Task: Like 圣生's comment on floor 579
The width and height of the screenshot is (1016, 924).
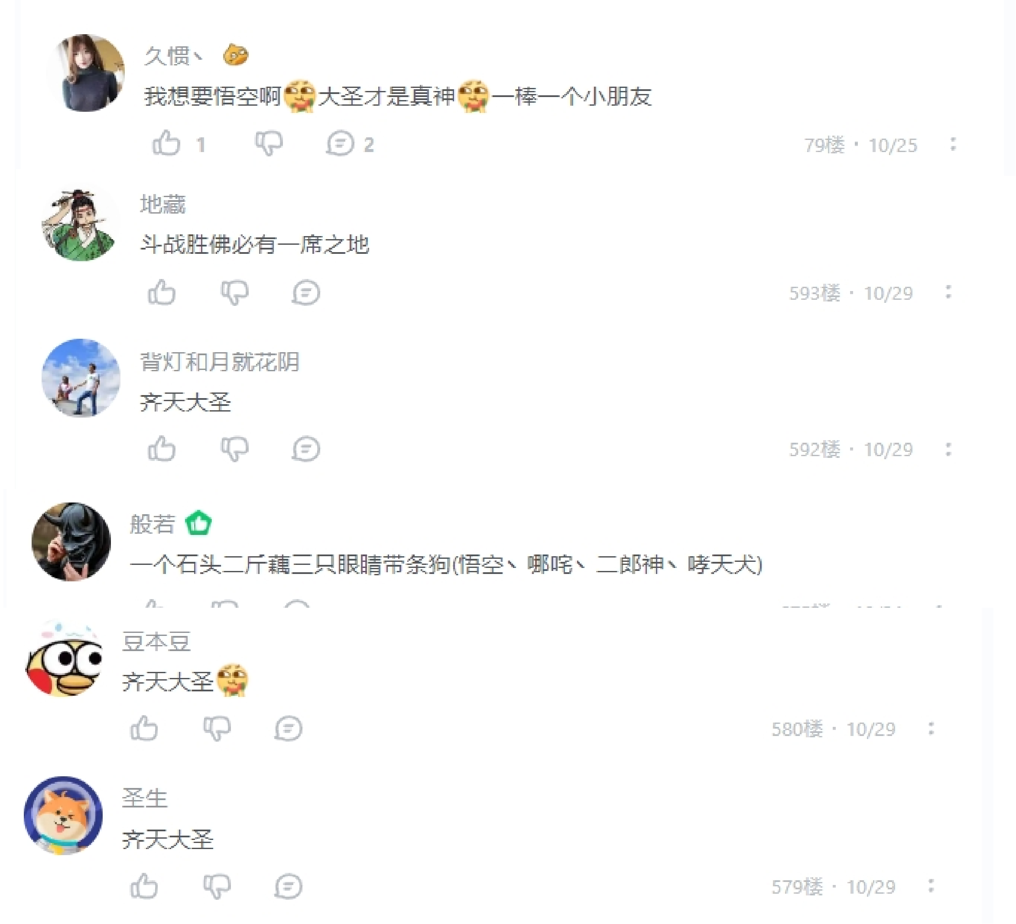Action: tap(144, 886)
